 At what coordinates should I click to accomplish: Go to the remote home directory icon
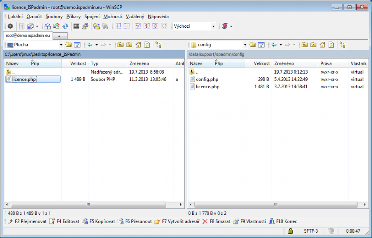point(322,45)
